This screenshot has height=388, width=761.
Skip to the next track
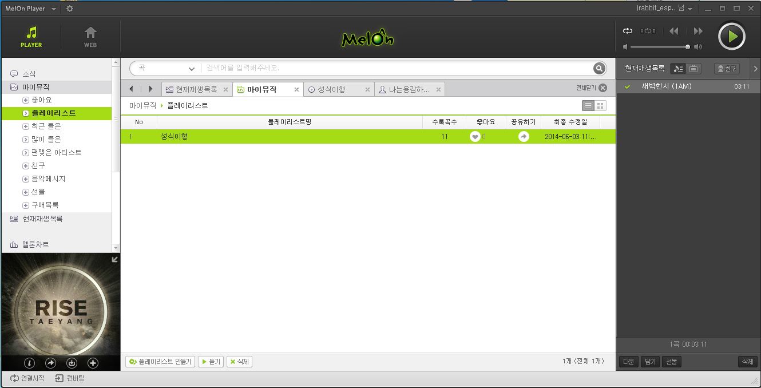pos(698,31)
